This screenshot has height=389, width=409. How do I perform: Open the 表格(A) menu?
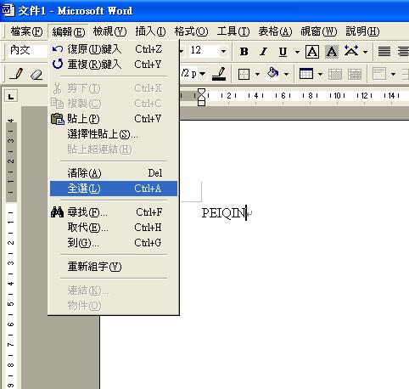click(x=275, y=31)
